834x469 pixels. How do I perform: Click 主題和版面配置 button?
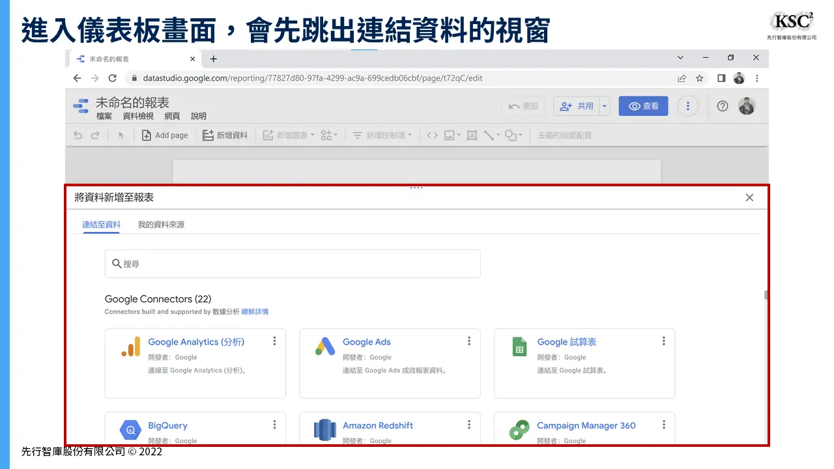564,135
